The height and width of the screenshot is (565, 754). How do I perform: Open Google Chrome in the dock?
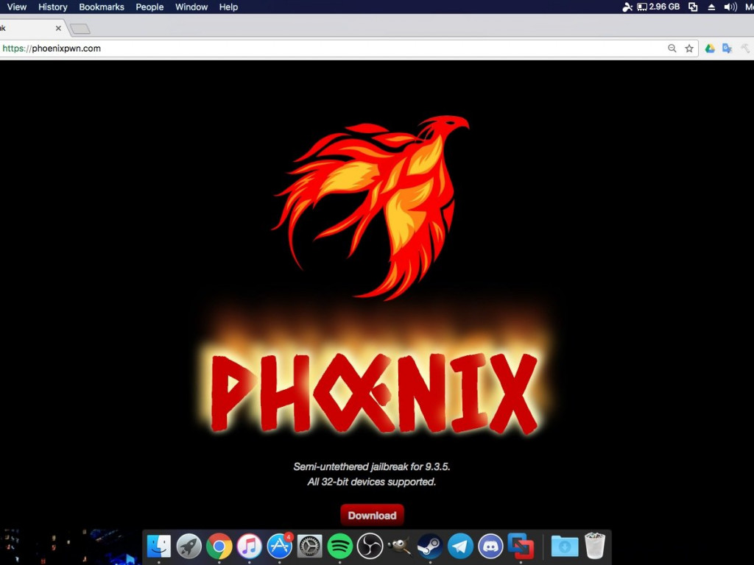(219, 546)
